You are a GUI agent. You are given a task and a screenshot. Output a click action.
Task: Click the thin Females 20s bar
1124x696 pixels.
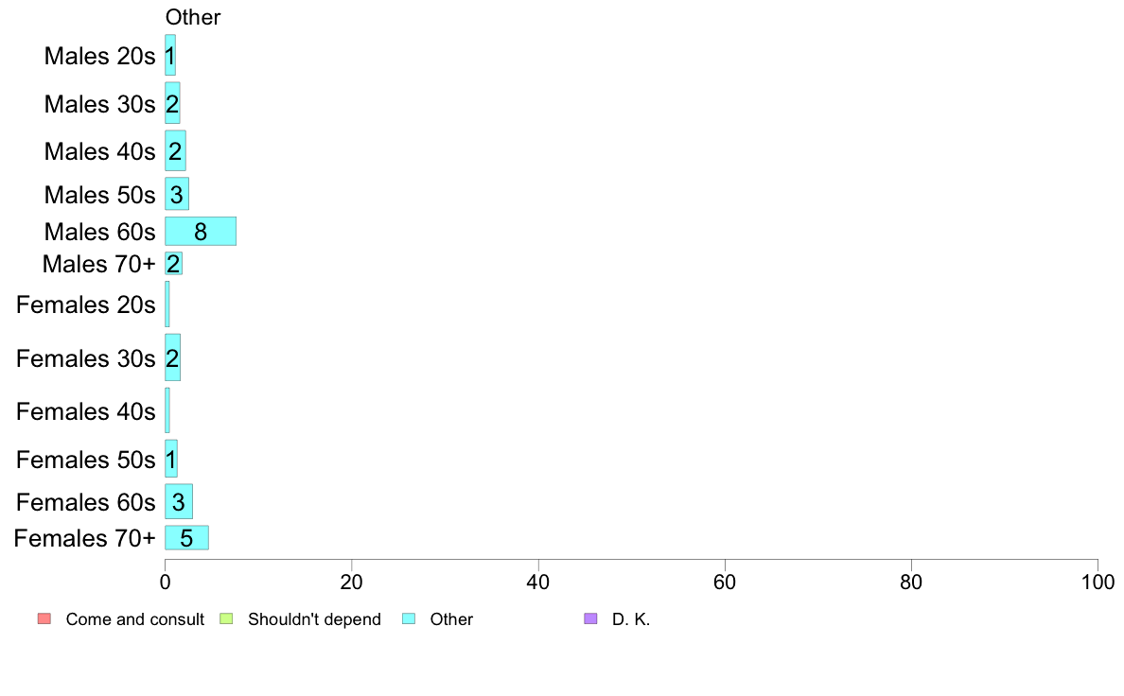167,304
